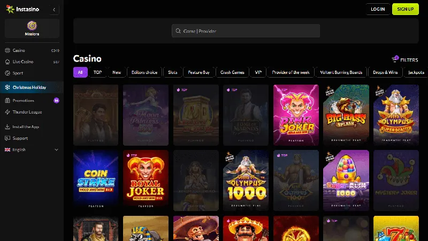Open the Rise of Olympus 100 game
Image resolution: width=428 pixels, height=241 pixels.
pos(296,180)
